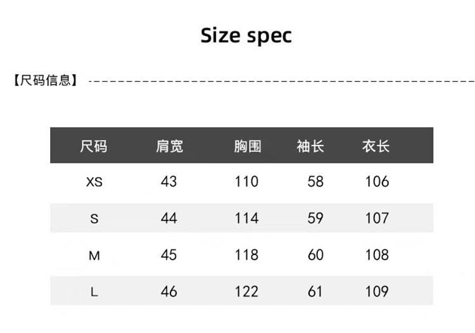Select the XS size label

point(94,182)
